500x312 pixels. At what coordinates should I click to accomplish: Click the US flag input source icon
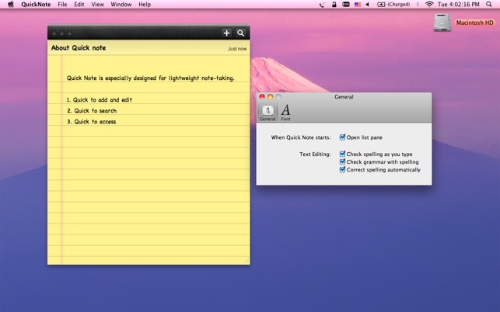point(357,5)
